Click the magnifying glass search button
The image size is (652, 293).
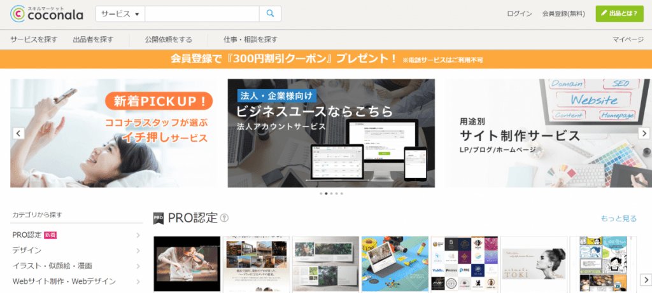coord(270,13)
